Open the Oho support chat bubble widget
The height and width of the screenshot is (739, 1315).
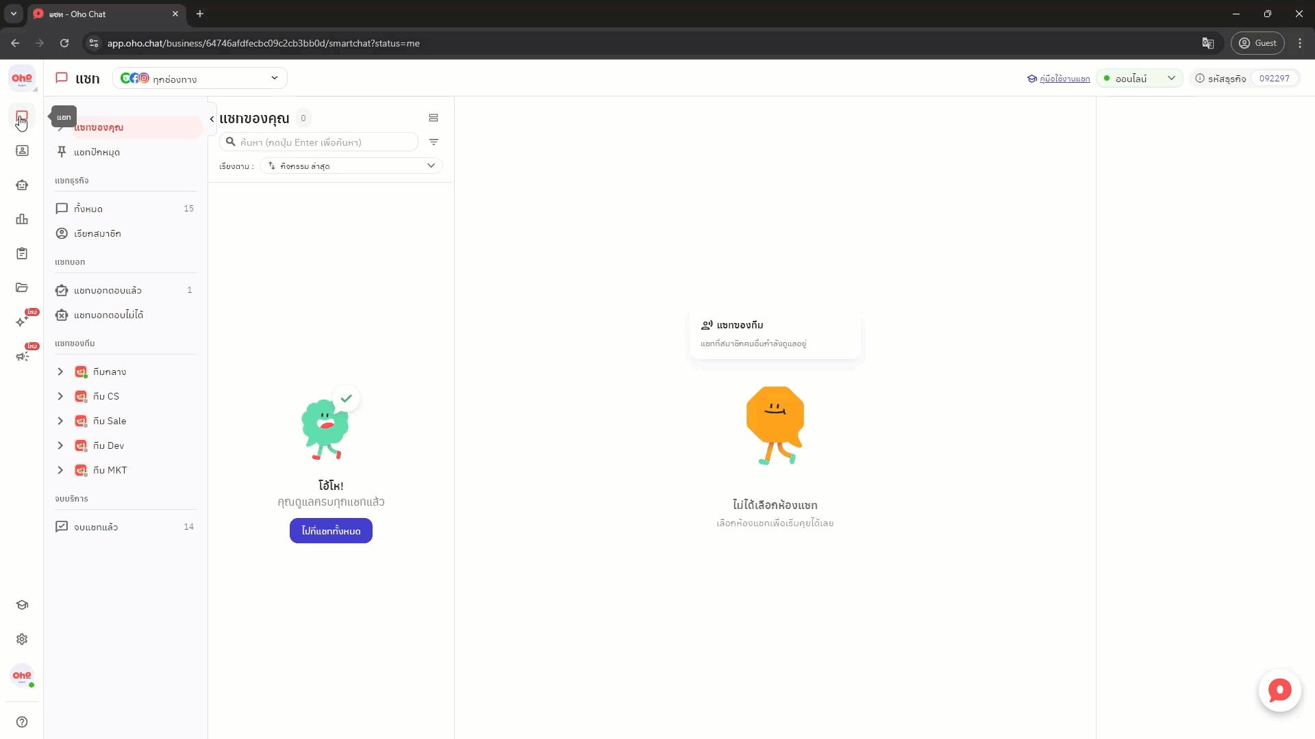(1279, 690)
